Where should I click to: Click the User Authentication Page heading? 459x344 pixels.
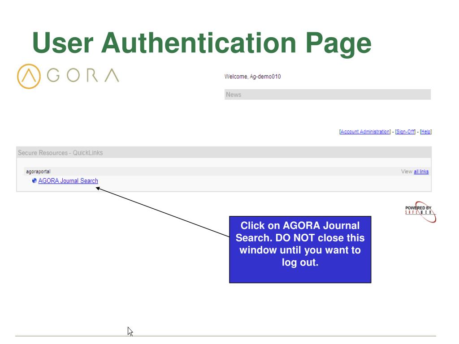(202, 43)
